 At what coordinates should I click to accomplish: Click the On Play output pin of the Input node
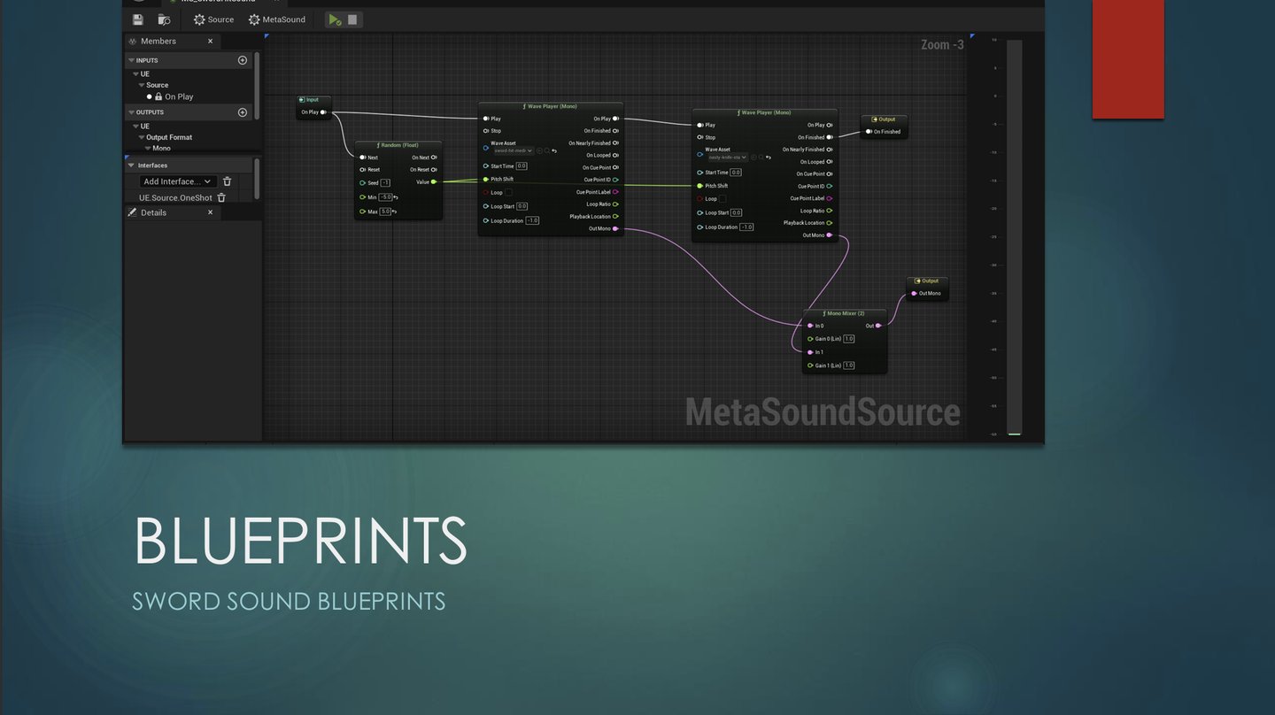click(323, 112)
